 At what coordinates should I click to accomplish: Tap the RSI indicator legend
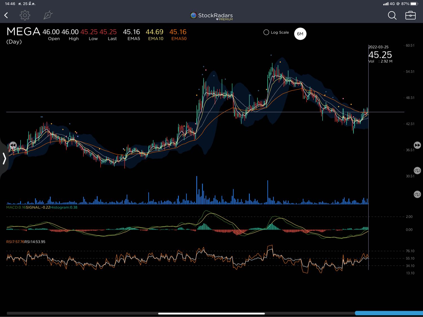[26, 242]
